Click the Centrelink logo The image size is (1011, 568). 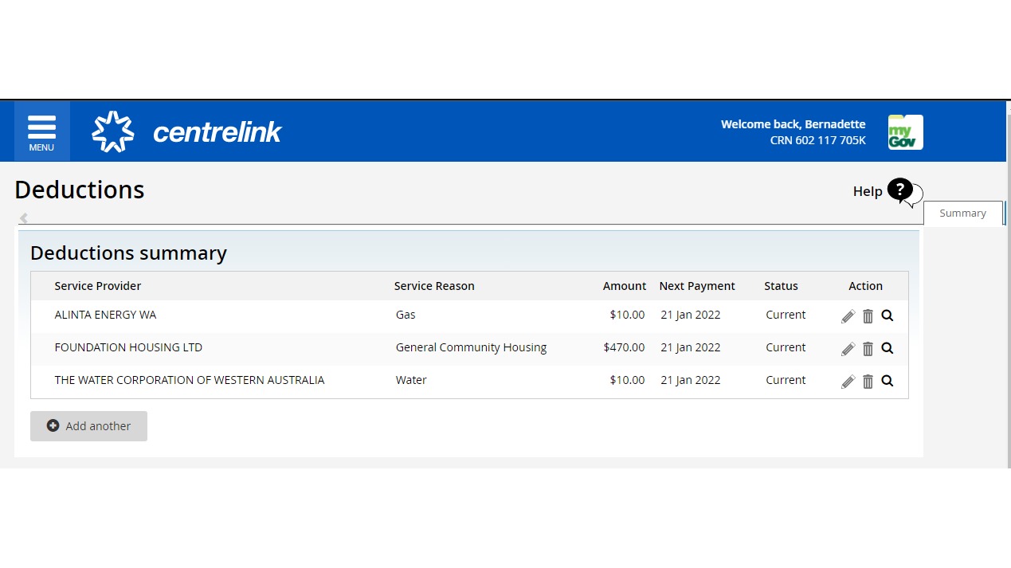[187, 131]
